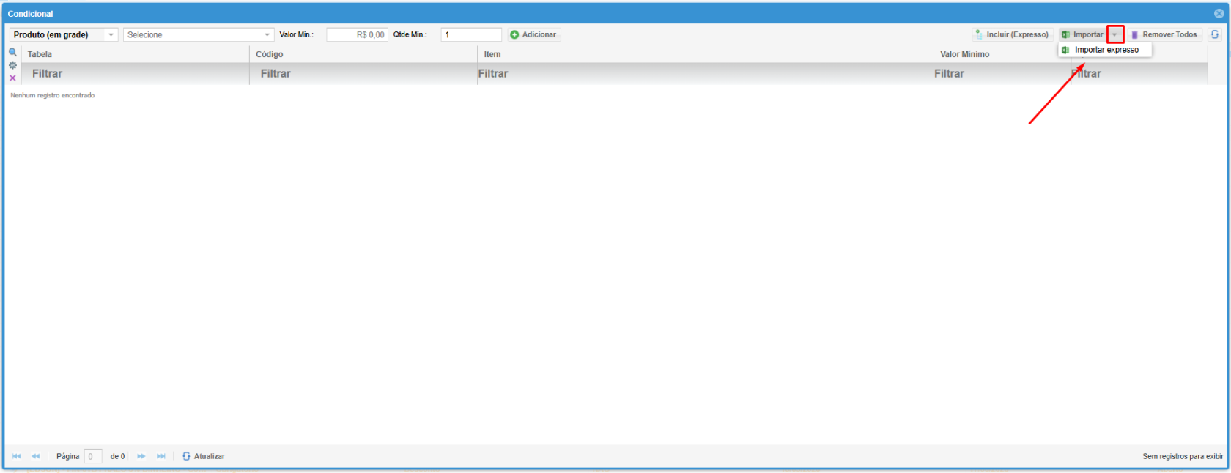Click the Filtrar field under Tabela
Image resolution: width=1231 pixels, height=473 pixels.
pos(136,73)
